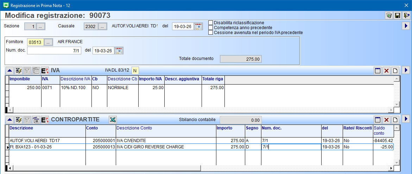Screen dimensions: 412x174
Task: Open the calendar picker next to Causale date
Action: point(198,26)
